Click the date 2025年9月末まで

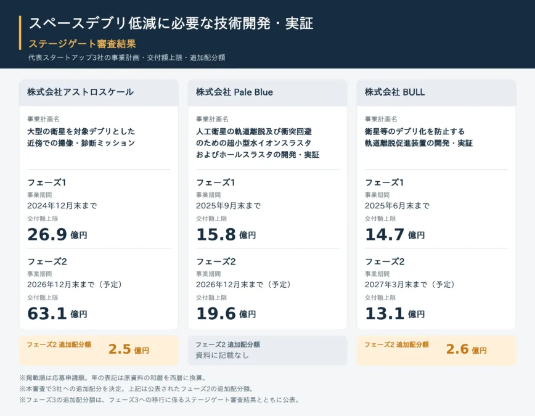click(x=228, y=206)
